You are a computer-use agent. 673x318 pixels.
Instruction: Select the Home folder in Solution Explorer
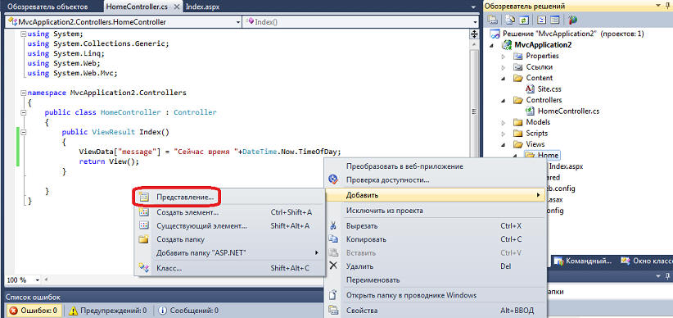[x=548, y=156]
